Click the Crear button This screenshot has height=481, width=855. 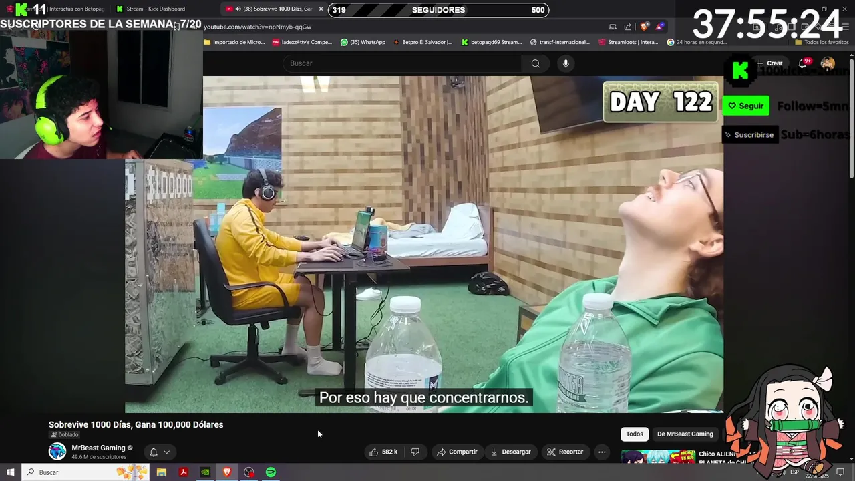[769, 63]
